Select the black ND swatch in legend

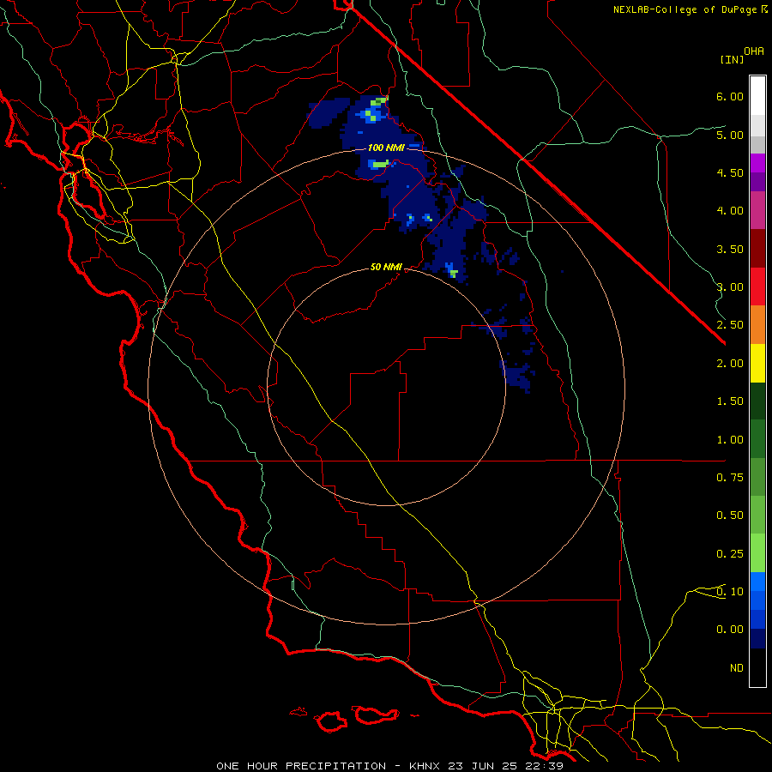(757, 667)
